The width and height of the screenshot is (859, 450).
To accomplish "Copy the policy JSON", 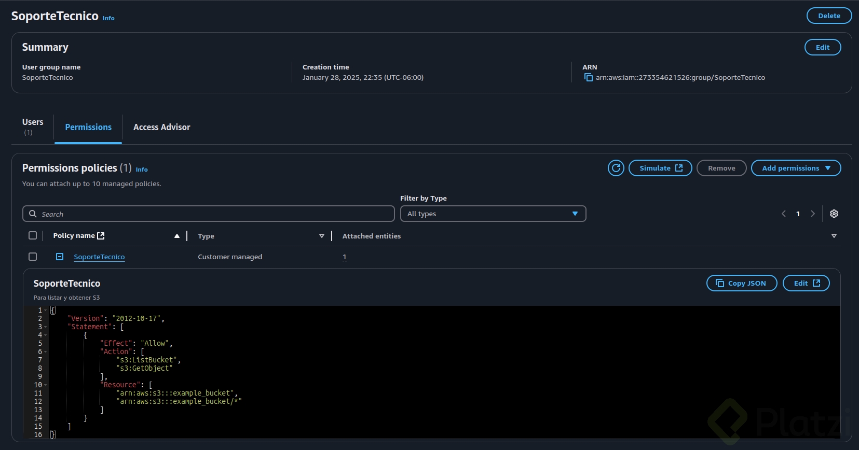I will coord(742,283).
